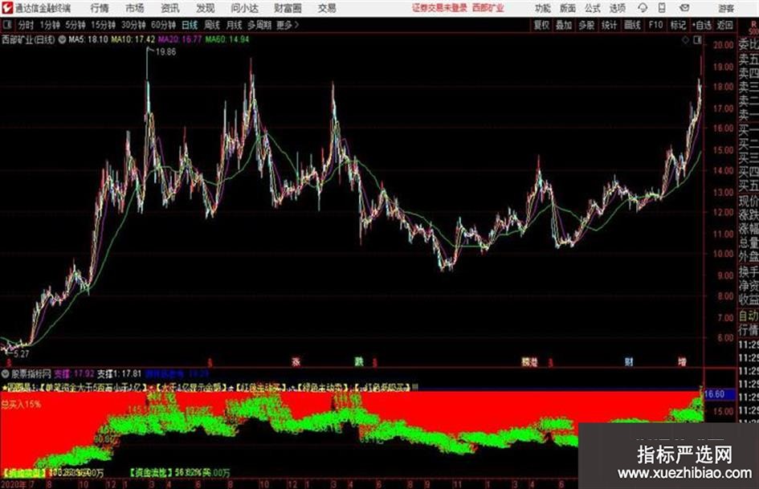The image size is (759, 489).
Task: Click the 股票指标网 indicator name
Action: tap(31, 373)
